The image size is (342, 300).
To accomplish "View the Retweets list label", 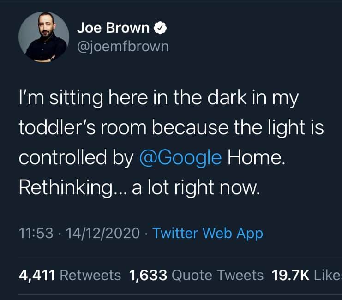I will coord(91,276).
